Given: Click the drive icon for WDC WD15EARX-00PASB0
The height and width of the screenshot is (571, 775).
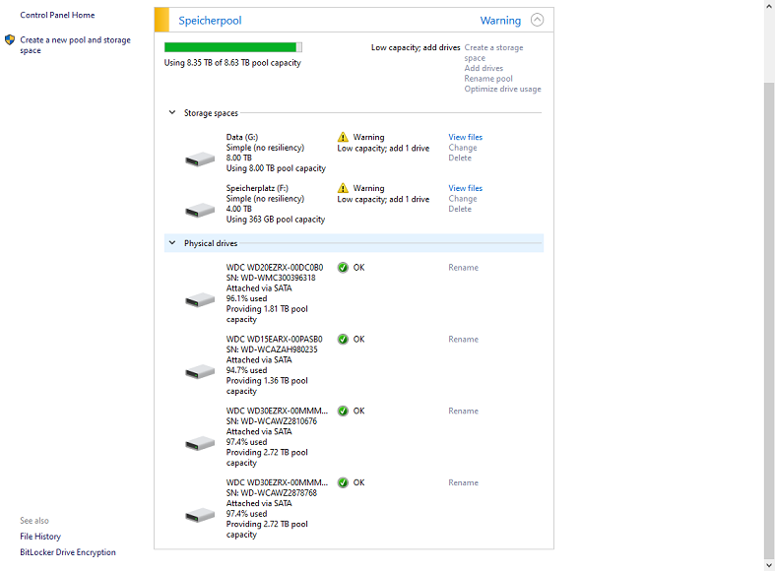Looking at the screenshot, I should 200,371.
